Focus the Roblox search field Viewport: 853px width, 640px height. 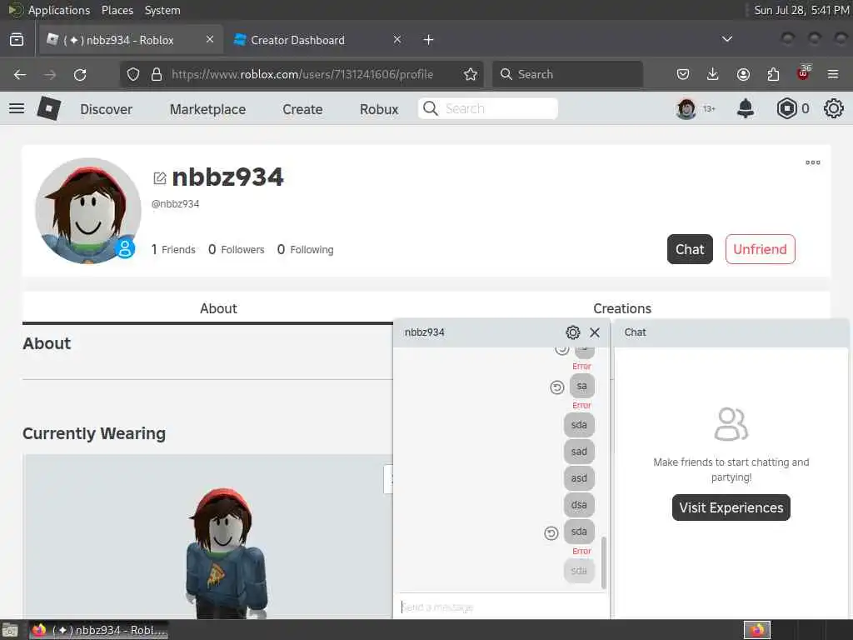pos(488,109)
